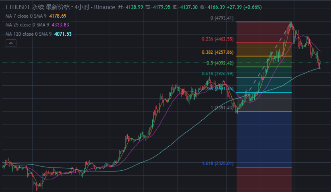Click the MA 120 value 4071.53
Image resolution: width=331 pixels, height=192 pixels.
(63, 34)
